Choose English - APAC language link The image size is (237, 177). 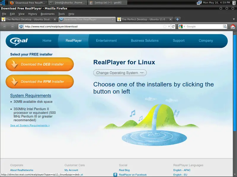(182, 170)
